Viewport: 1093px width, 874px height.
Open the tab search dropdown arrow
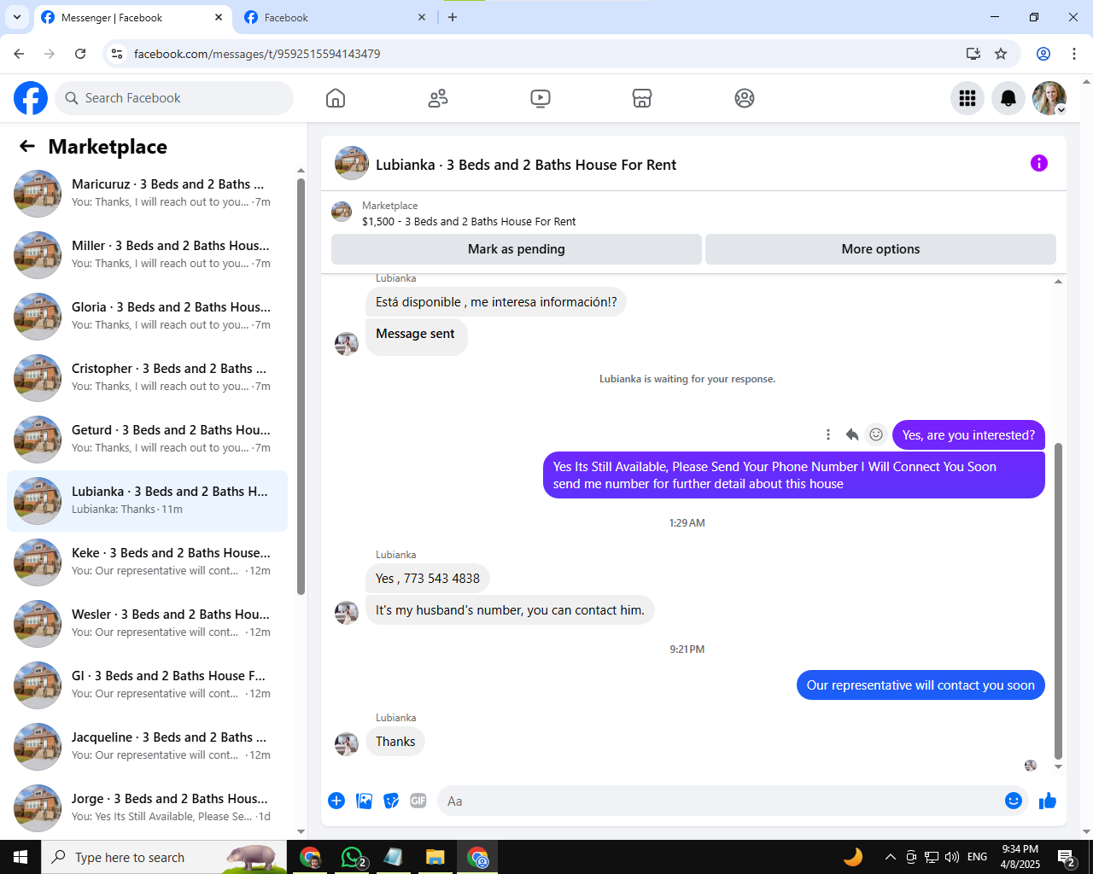coord(17,17)
